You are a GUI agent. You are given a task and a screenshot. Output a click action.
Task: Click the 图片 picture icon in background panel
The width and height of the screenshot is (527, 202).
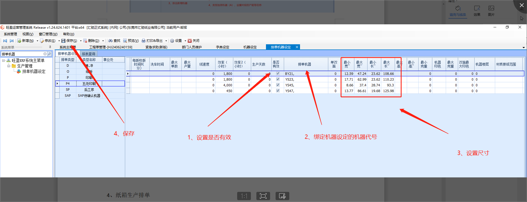tap(491, 8)
